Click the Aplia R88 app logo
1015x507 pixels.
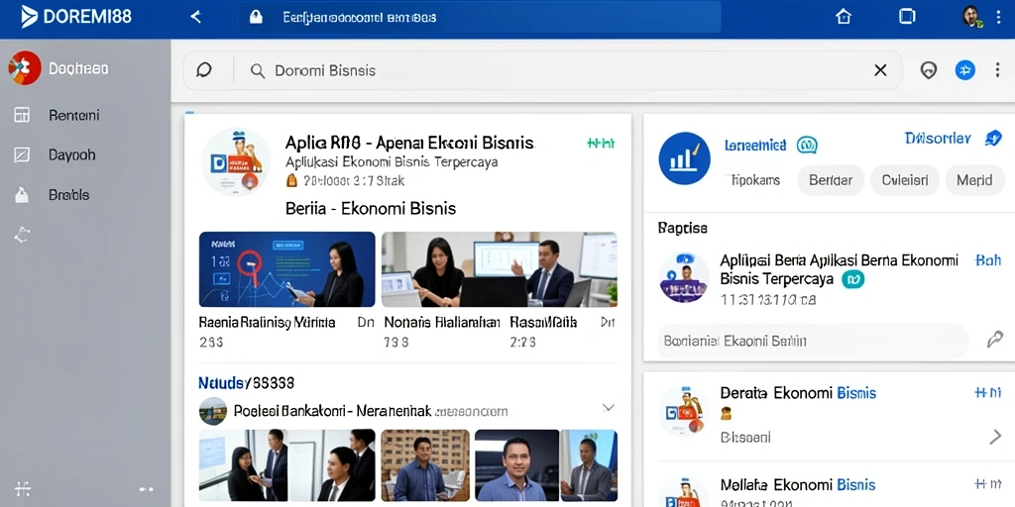pyautogui.click(x=236, y=161)
